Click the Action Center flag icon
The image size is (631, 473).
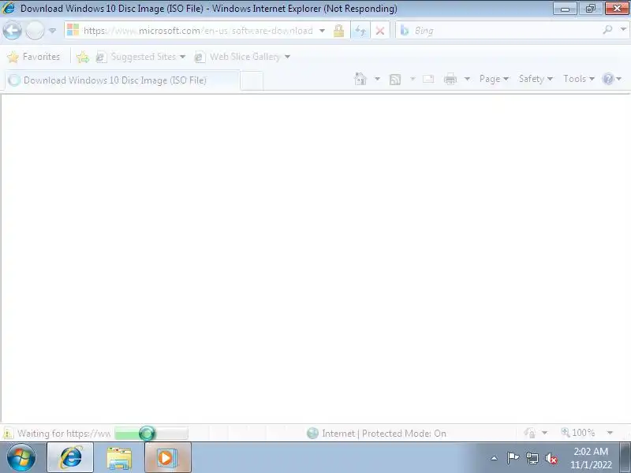tap(513, 458)
